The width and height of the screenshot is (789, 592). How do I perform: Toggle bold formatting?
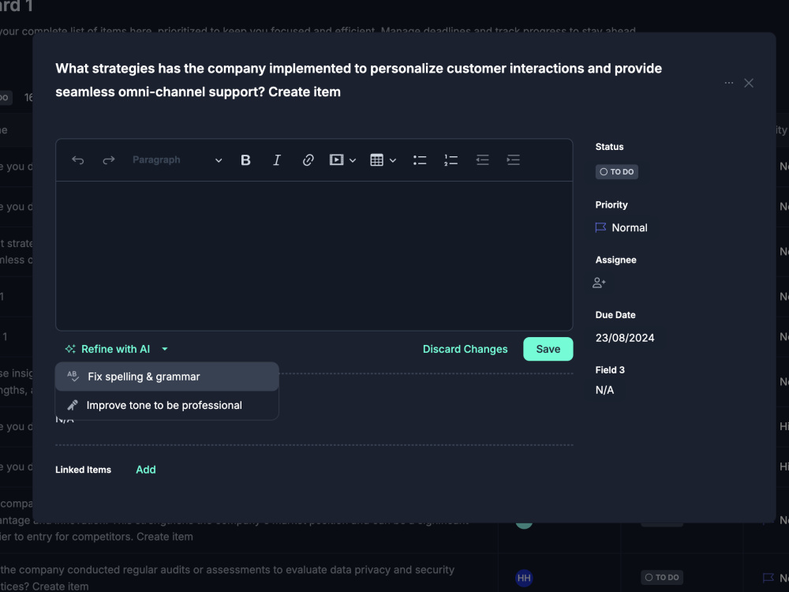pos(245,160)
